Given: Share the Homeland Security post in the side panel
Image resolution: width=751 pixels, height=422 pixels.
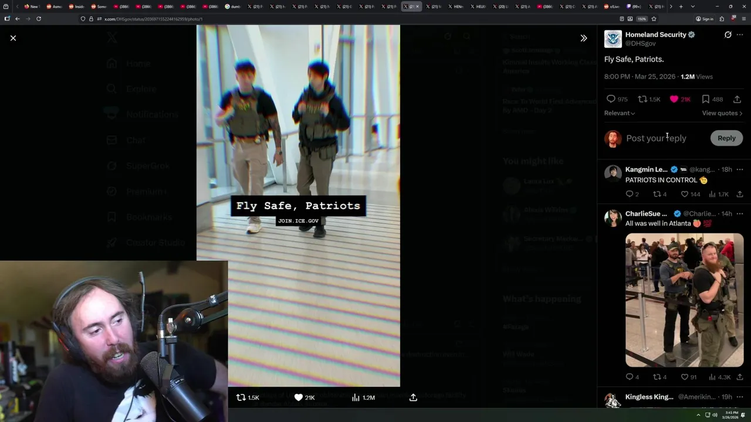Looking at the screenshot, I should (737, 99).
